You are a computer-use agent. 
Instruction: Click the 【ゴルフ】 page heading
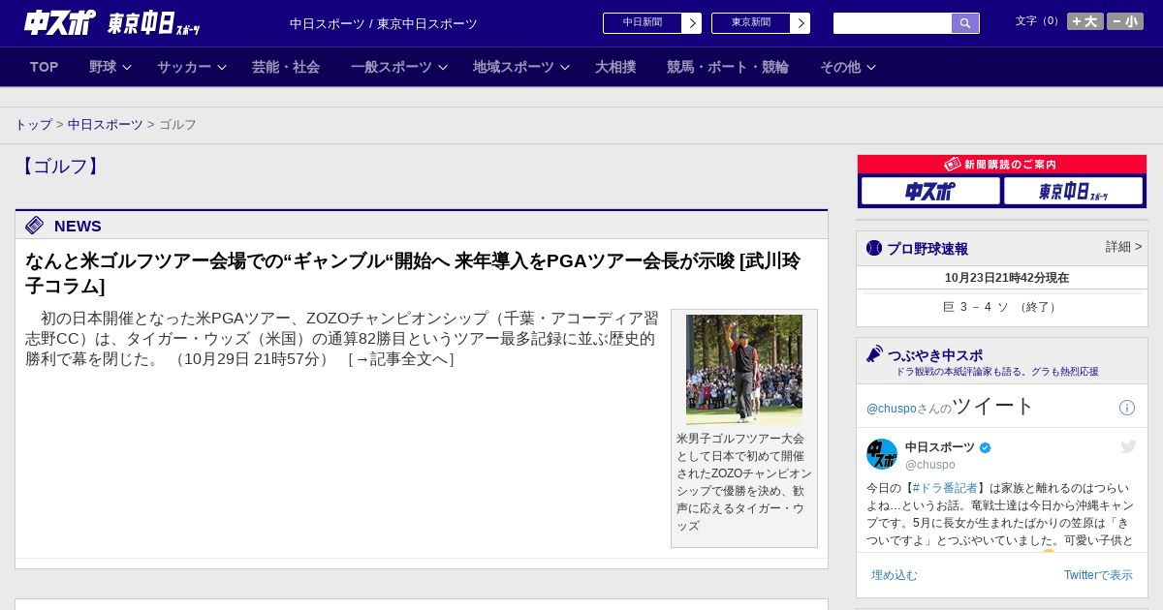(60, 167)
